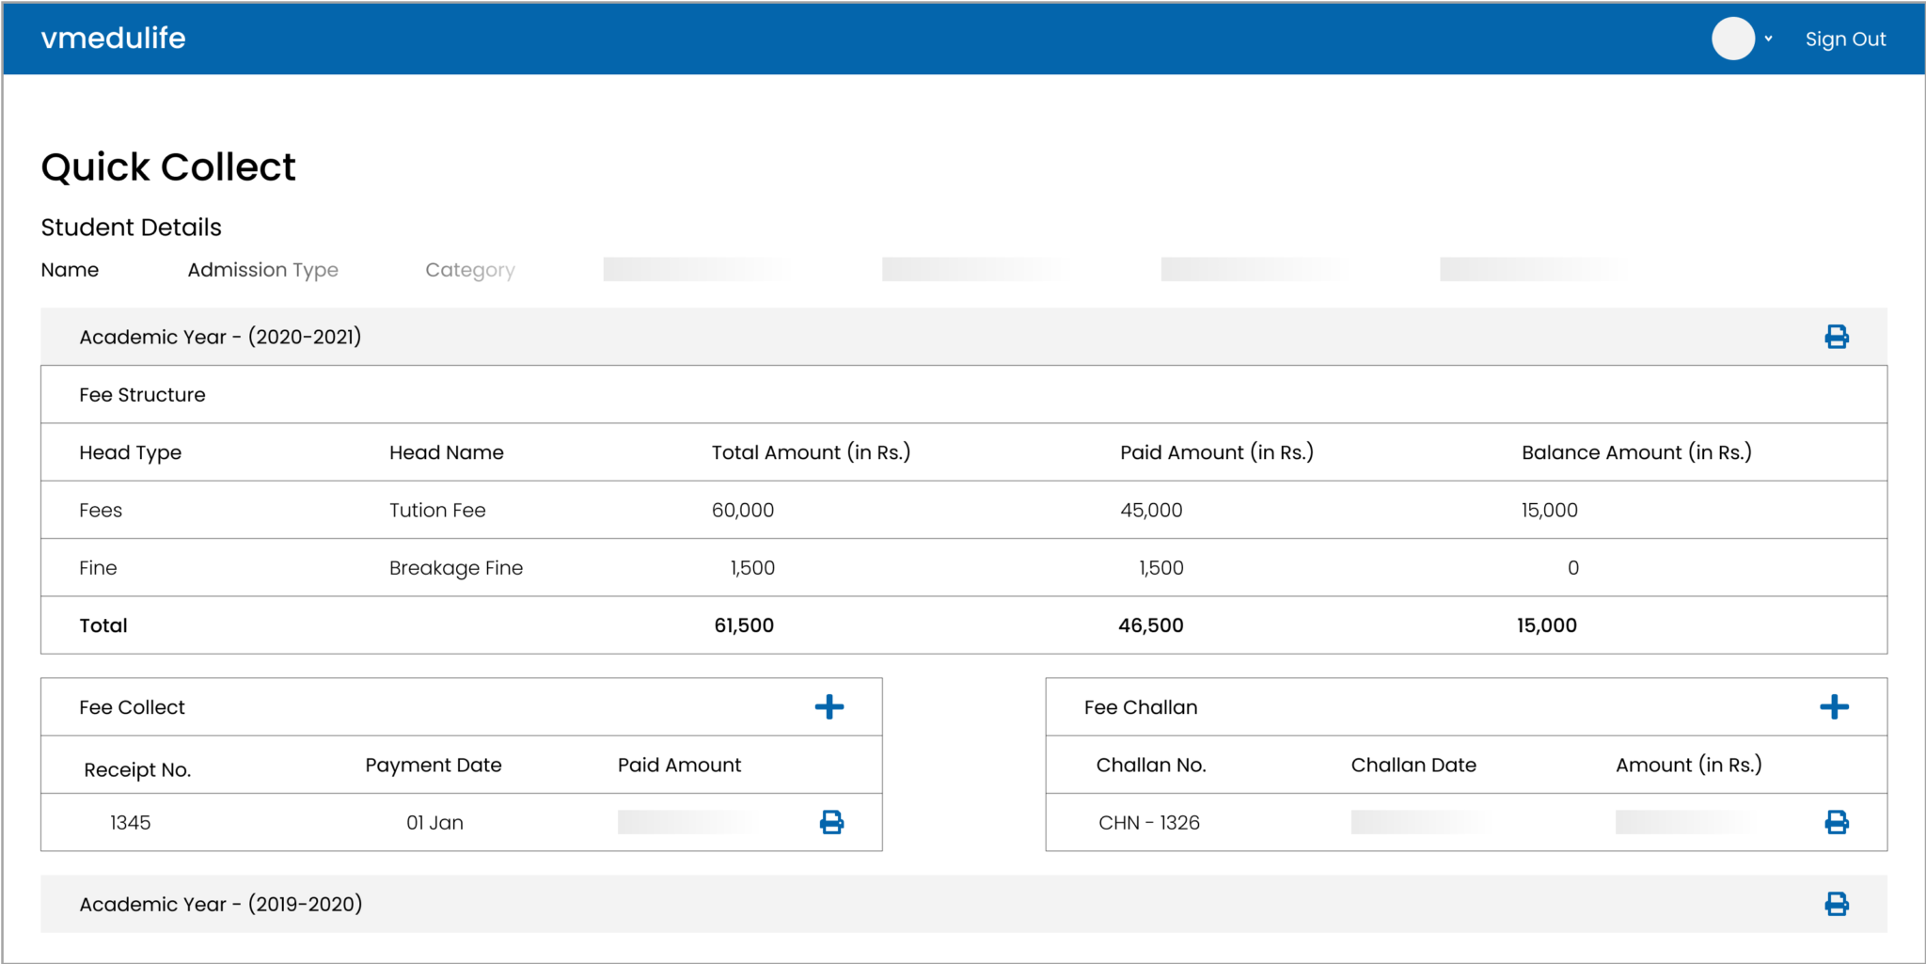Image resolution: width=1926 pixels, height=964 pixels.
Task: Select the Fee Collect panel header
Action: (x=132, y=706)
